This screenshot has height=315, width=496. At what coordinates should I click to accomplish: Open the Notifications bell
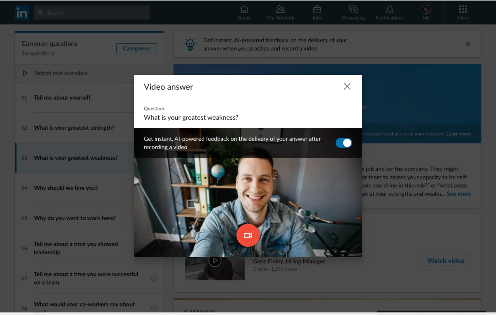click(390, 13)
